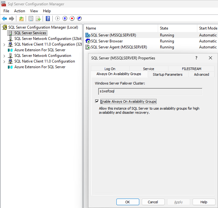Open the File menu

[6, 11]
